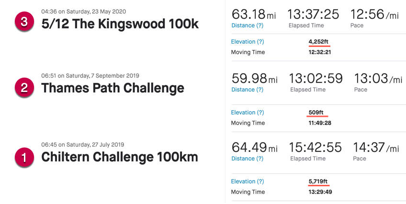
Task: Click Distance (?) link under 59.98 mi
Action: coord(247,90)
